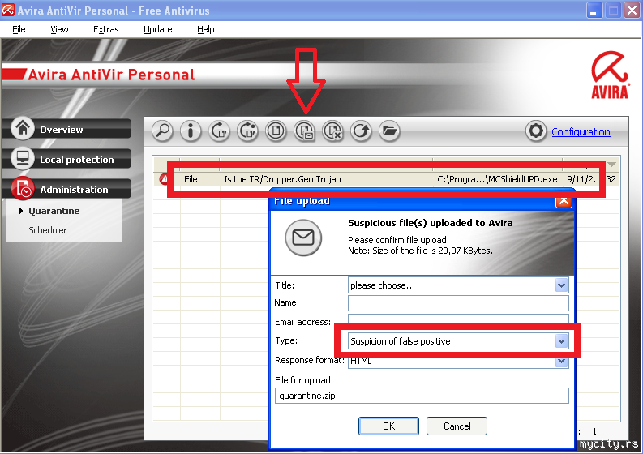Screen dimensions: 643x454
Task: Open the File menu
Action: click(x=19, y=29)
